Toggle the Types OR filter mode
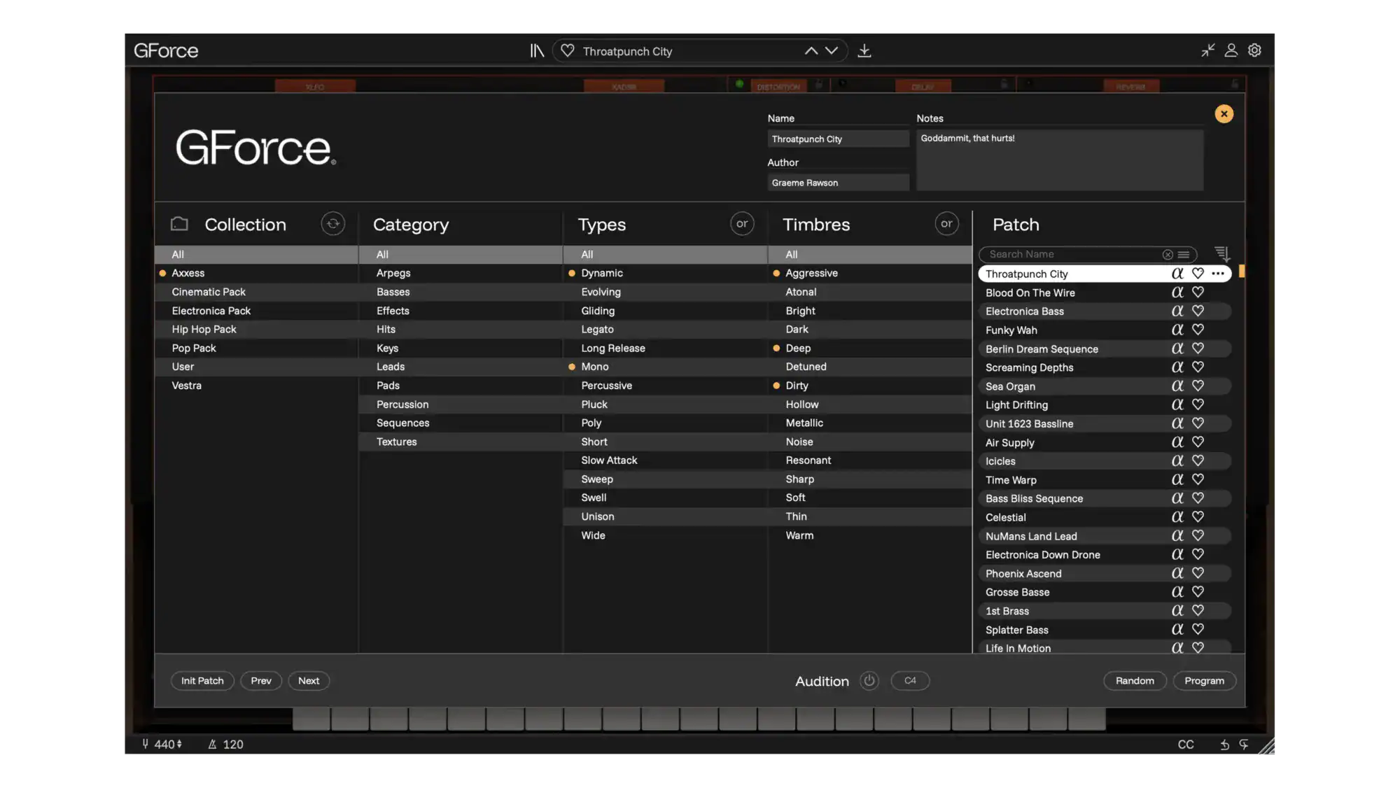The height and width of the screenshot is (788, 1400). [742, 224]
